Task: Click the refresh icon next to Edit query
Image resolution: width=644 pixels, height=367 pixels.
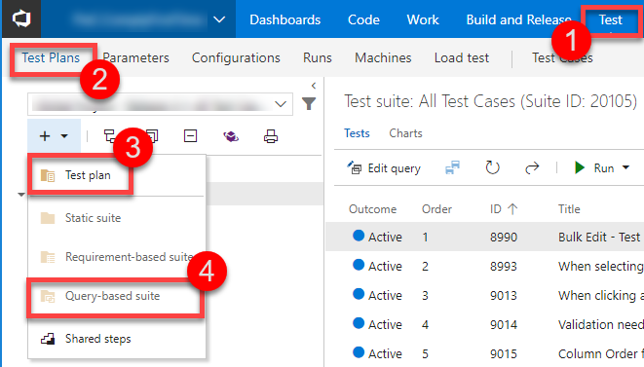Action: 492,167
